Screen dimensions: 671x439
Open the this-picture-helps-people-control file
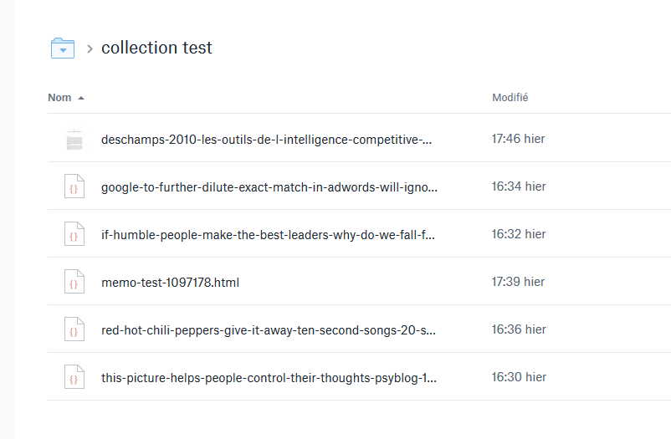pyautogui.click(x=269, y=377)
